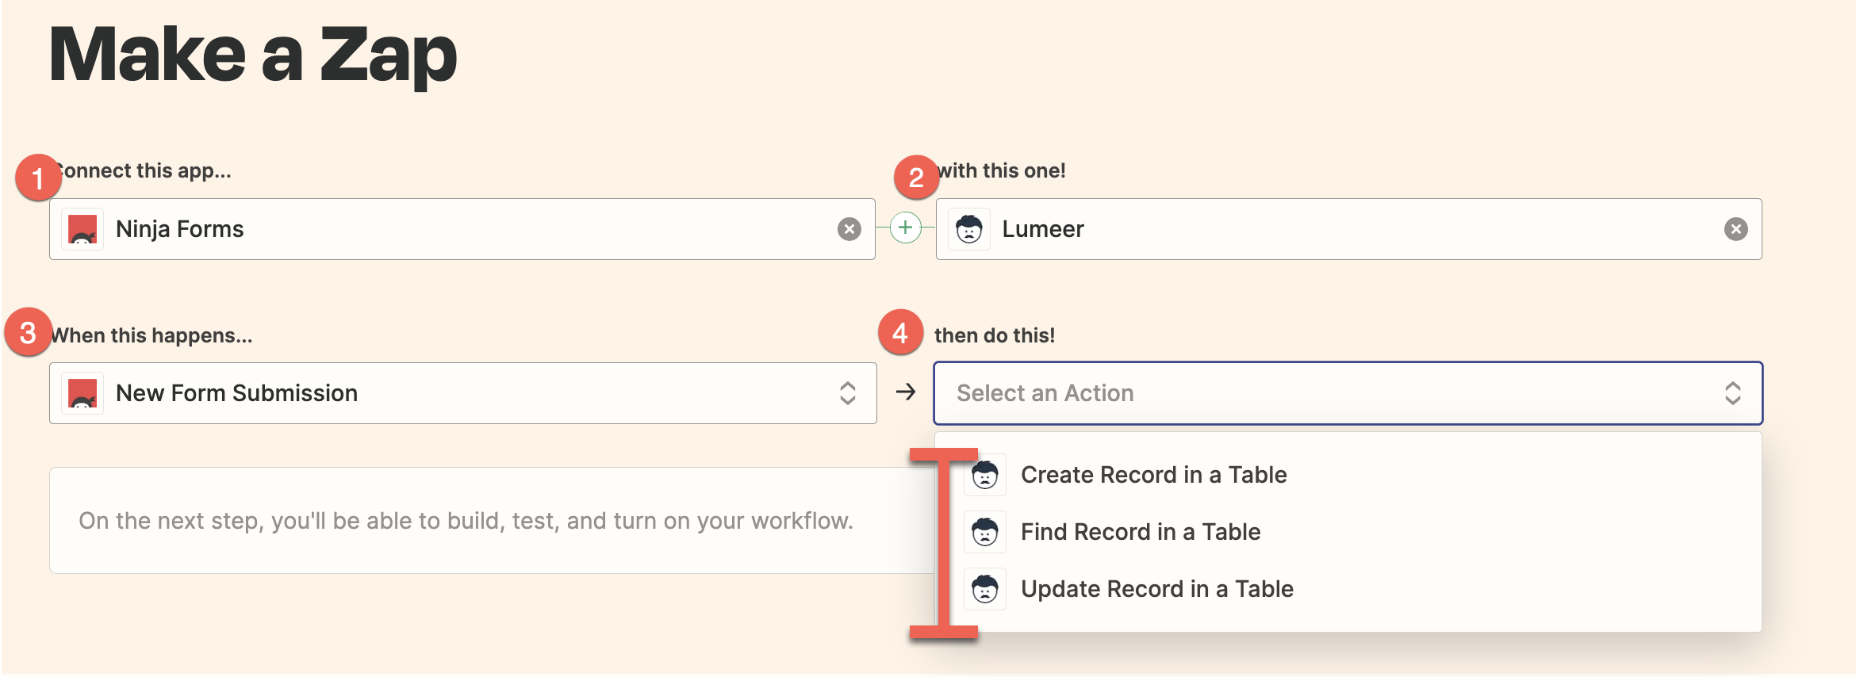Screen dimensions: 1856x677
Task: Click the green plus connector between apps
Action: [x=905, y=228]
